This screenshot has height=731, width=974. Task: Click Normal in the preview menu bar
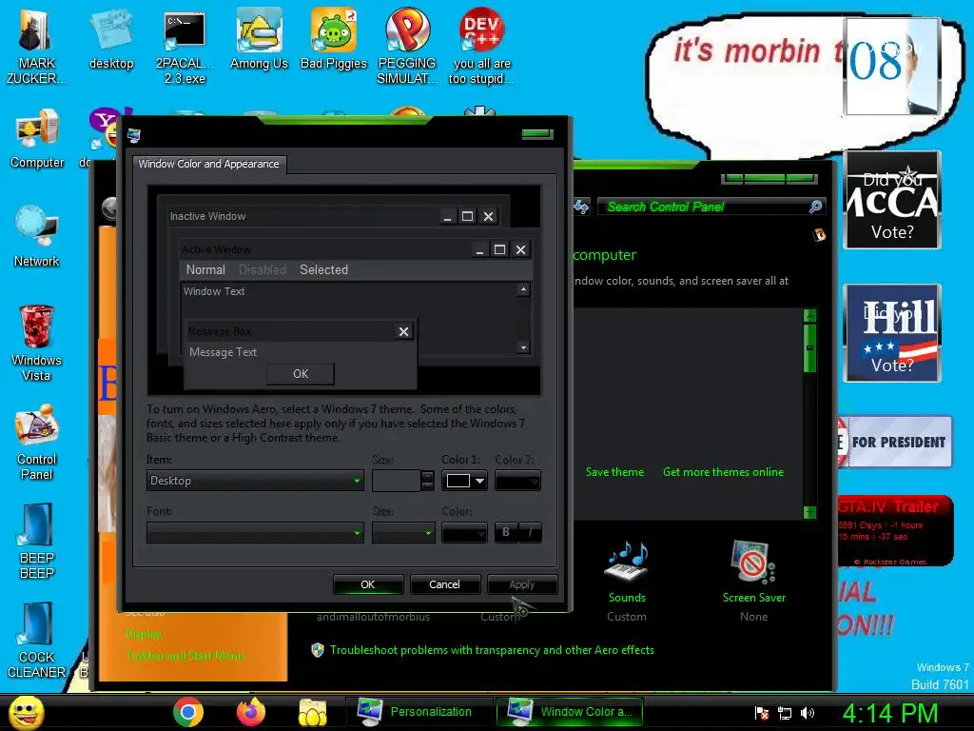pos(205,269)
